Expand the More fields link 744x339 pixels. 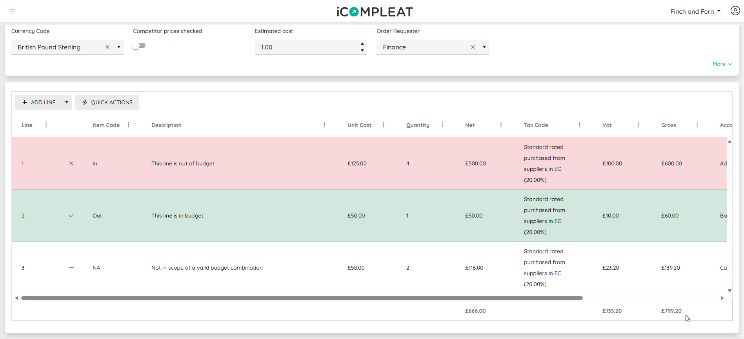click(722, 64)
